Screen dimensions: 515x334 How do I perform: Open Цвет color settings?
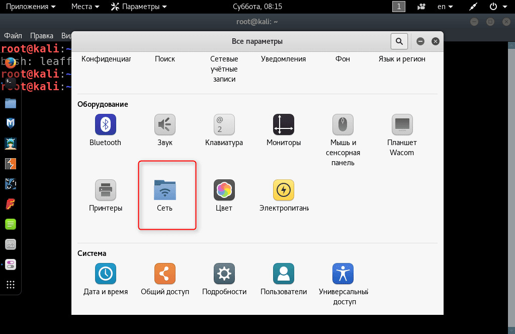click(224, 195)
